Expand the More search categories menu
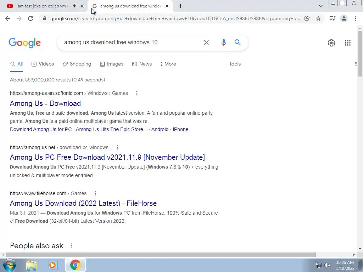This screenshot has width=363, height=272. [168, 64]
